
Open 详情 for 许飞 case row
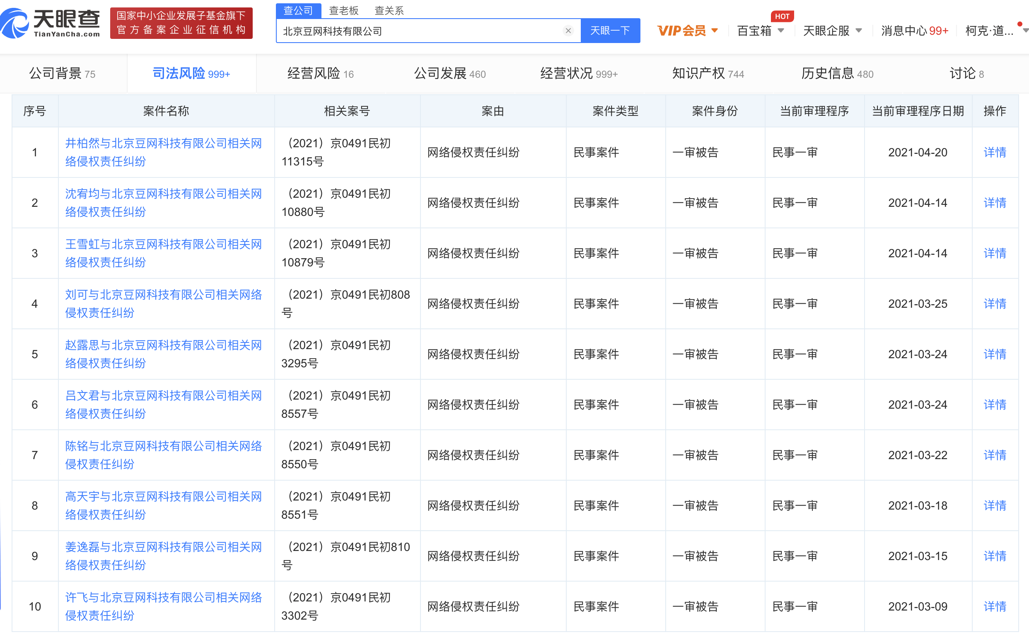[994, 606]
